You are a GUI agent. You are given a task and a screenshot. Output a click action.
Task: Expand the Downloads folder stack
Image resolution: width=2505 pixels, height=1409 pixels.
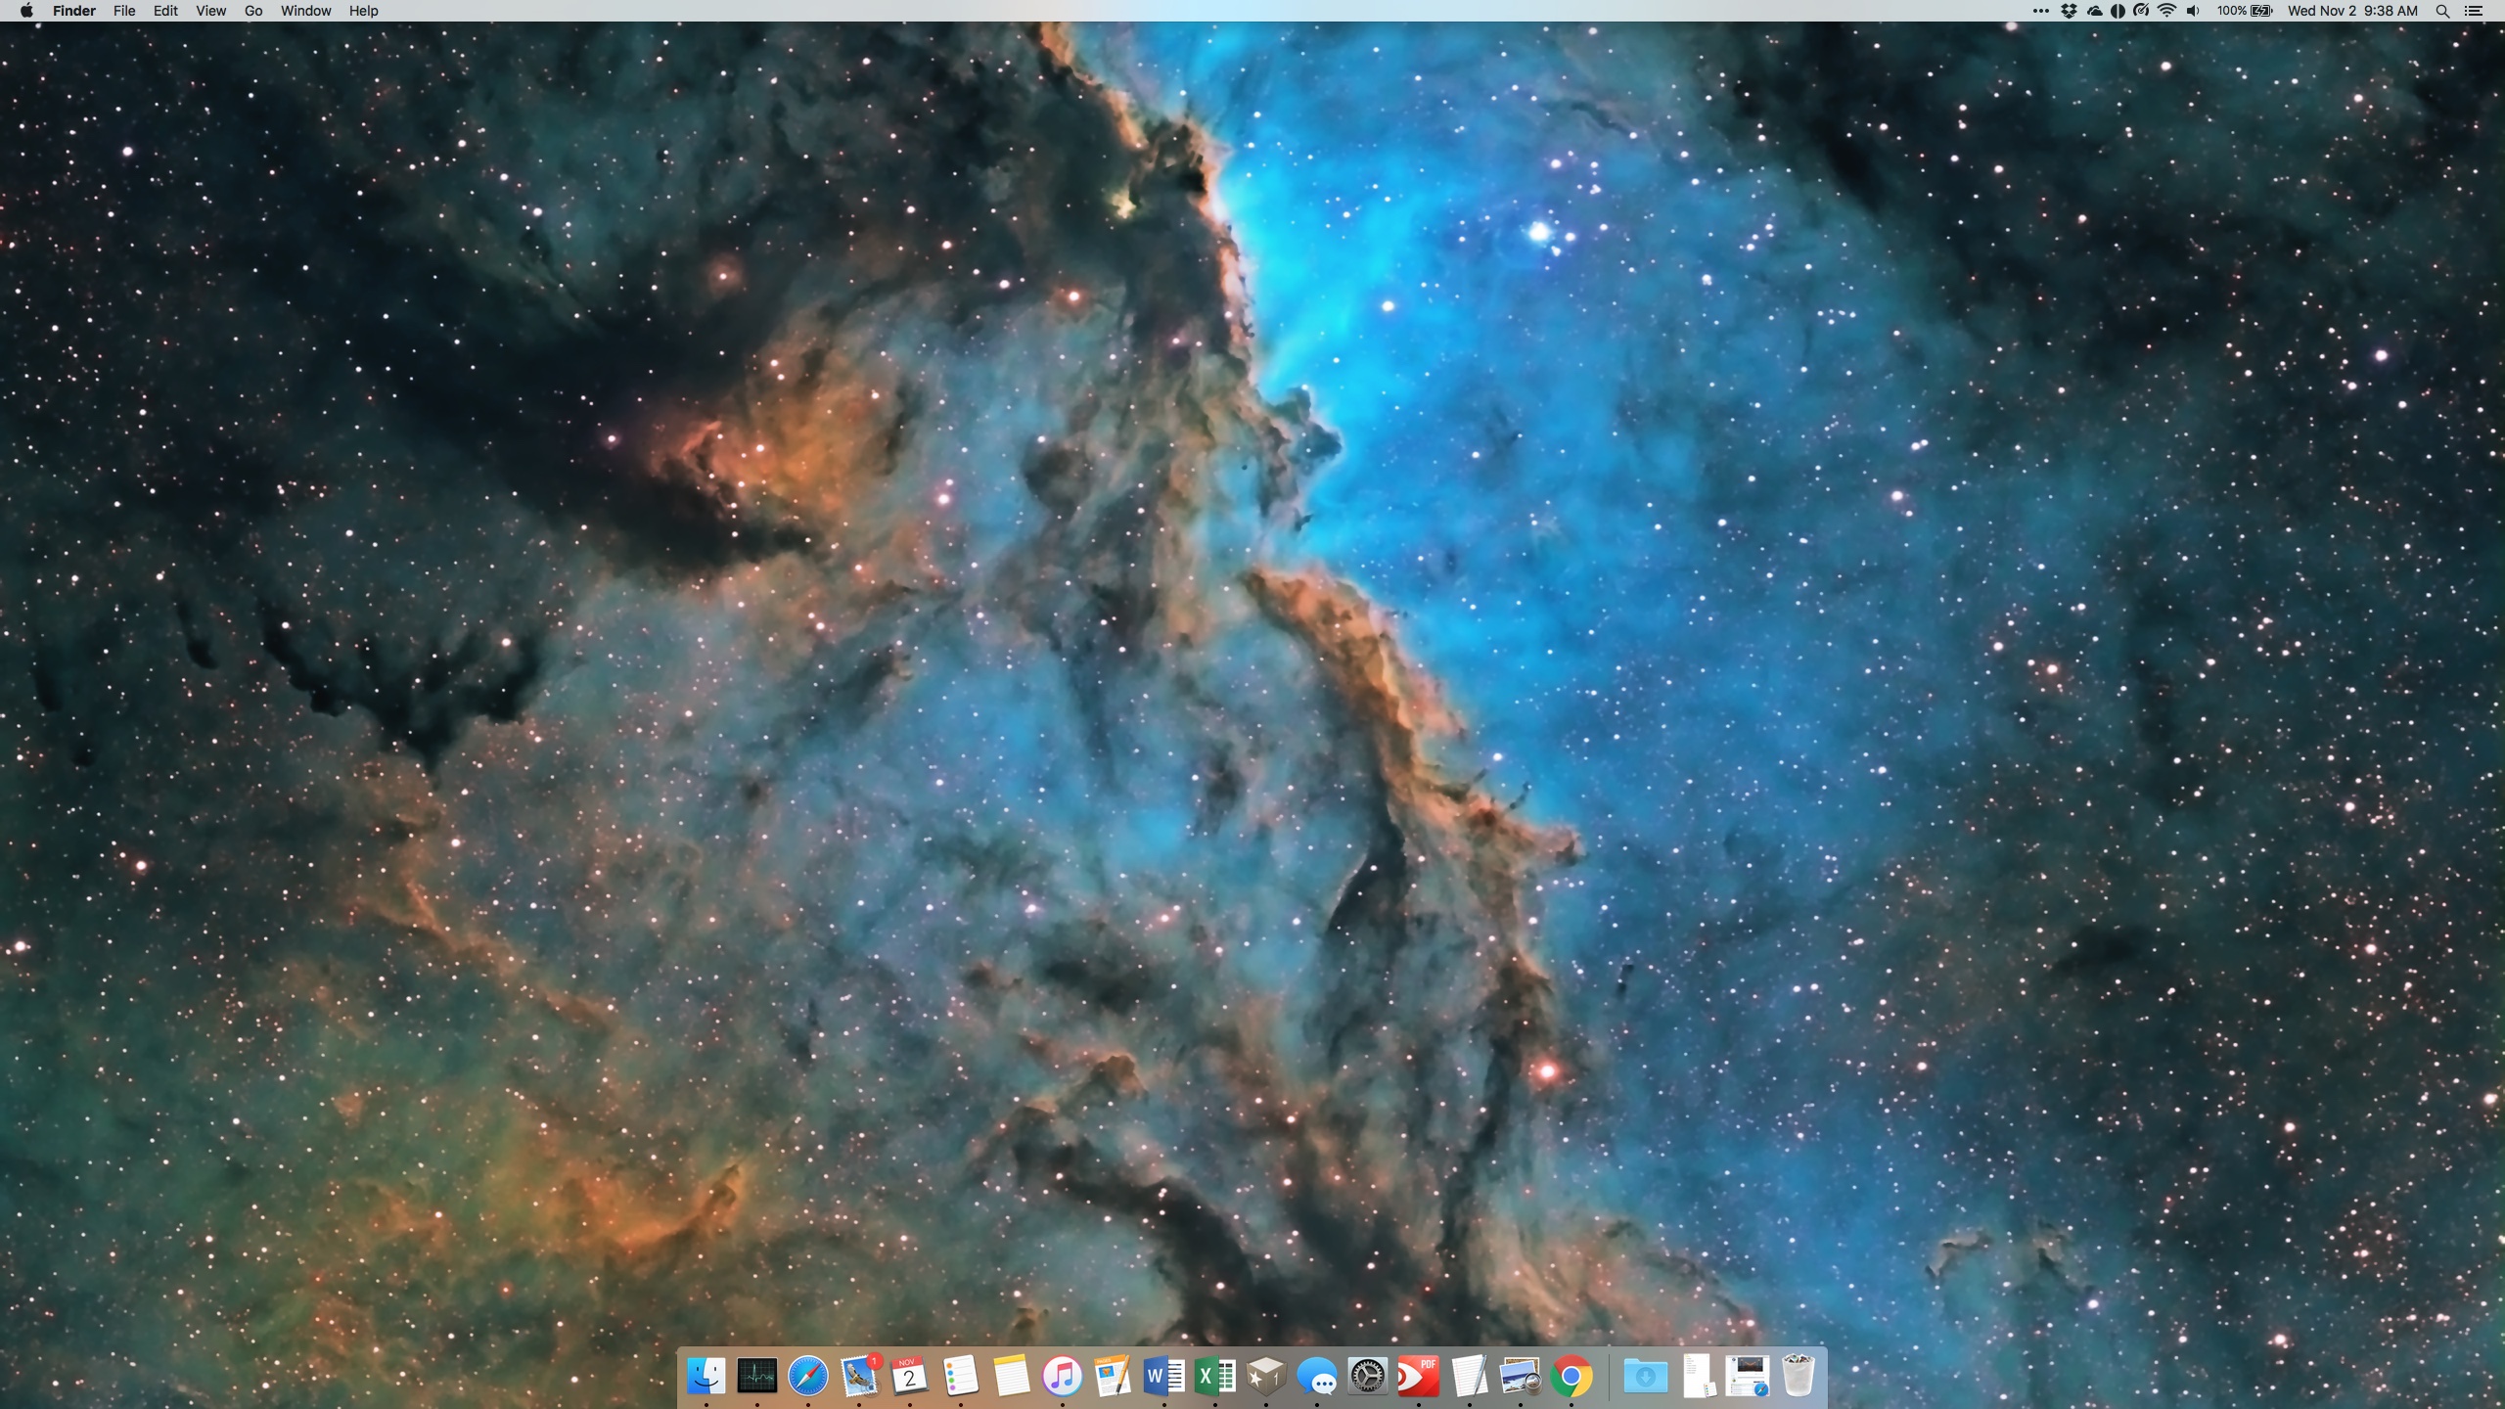tap(1645, 1377)
